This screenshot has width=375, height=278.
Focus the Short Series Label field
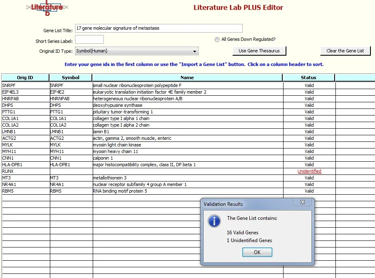pos(89,40)
